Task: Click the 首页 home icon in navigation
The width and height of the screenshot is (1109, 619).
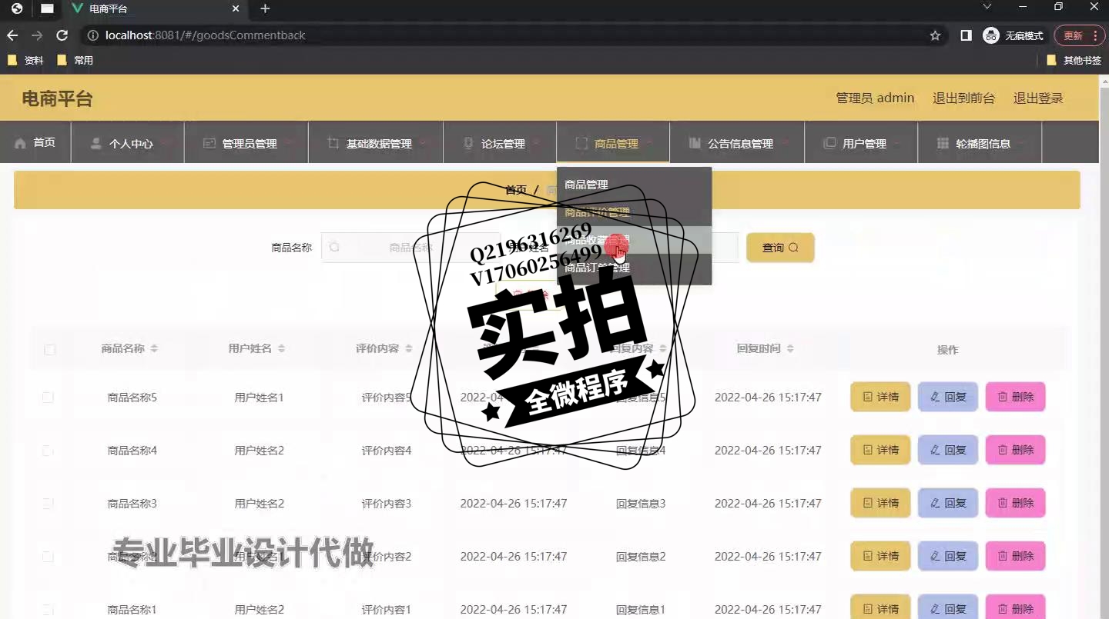Action: (21, 143)
